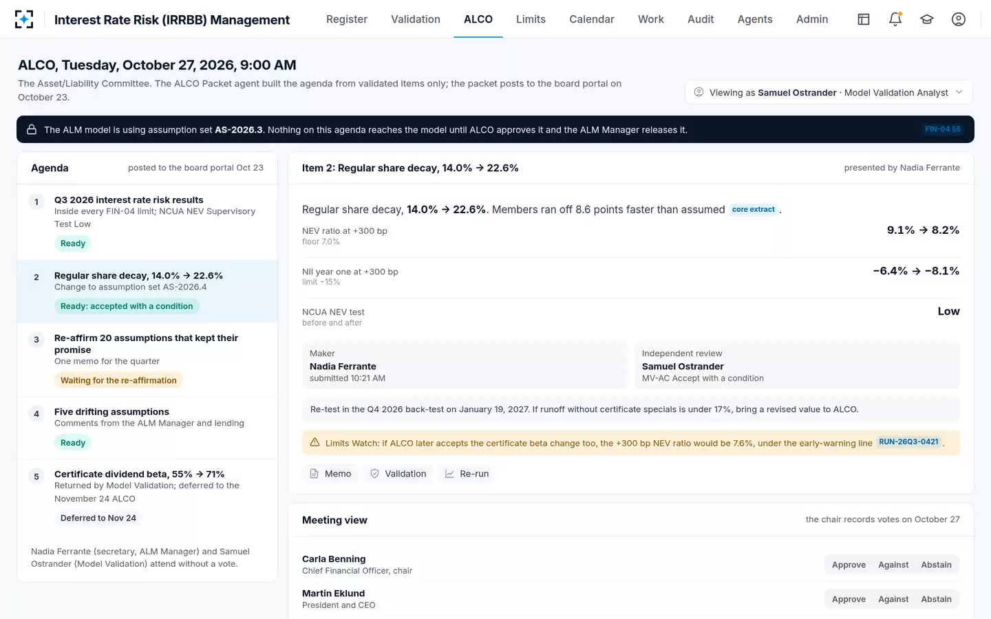Viewport: 991px width, 619px height.
Task: Open the Memo button
Action: (x=330, y=474)
